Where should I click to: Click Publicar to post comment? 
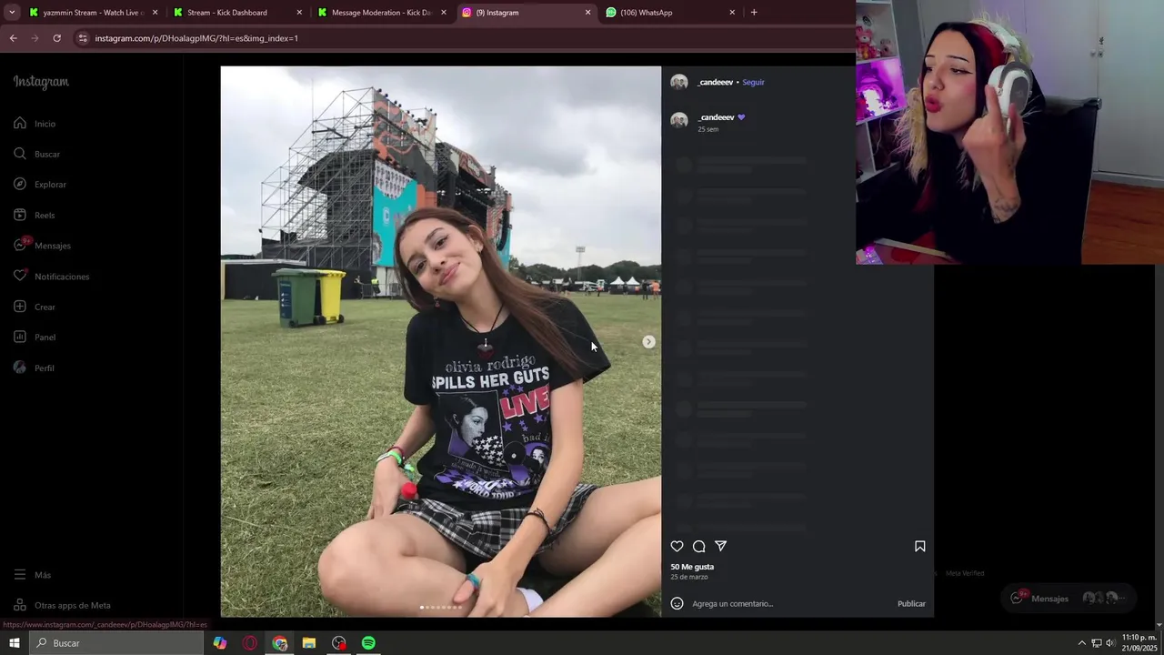coord(911,604)
